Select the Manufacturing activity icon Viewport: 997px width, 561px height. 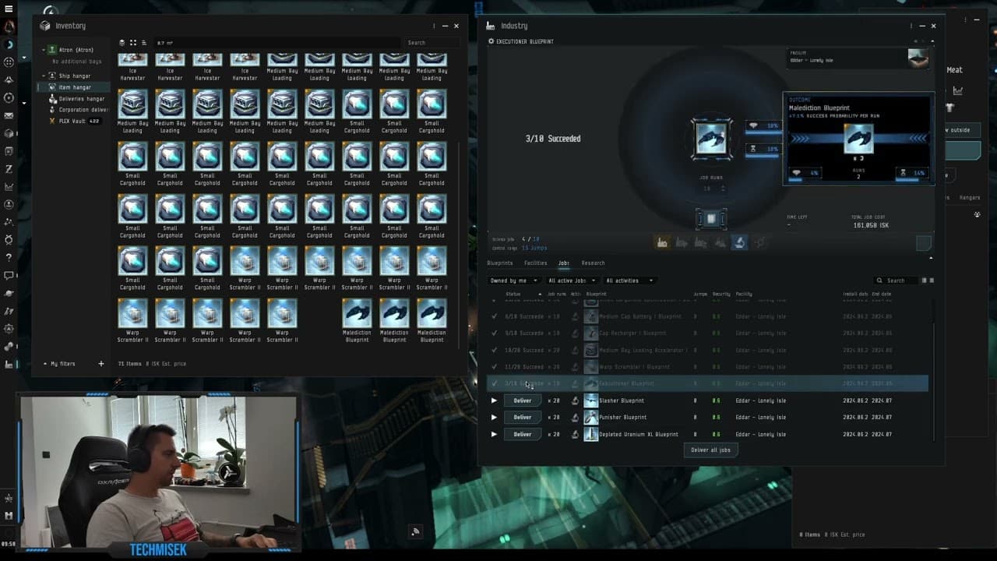(x=662, y=243)
